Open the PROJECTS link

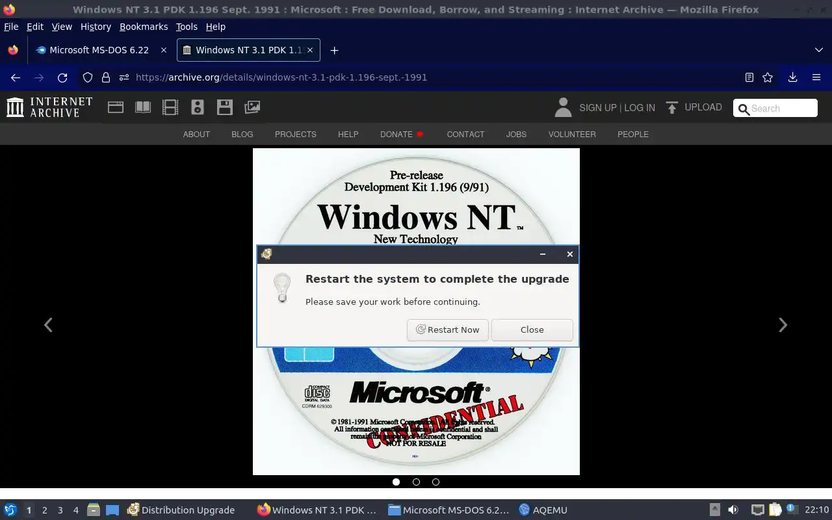click(x=295, y=134)
